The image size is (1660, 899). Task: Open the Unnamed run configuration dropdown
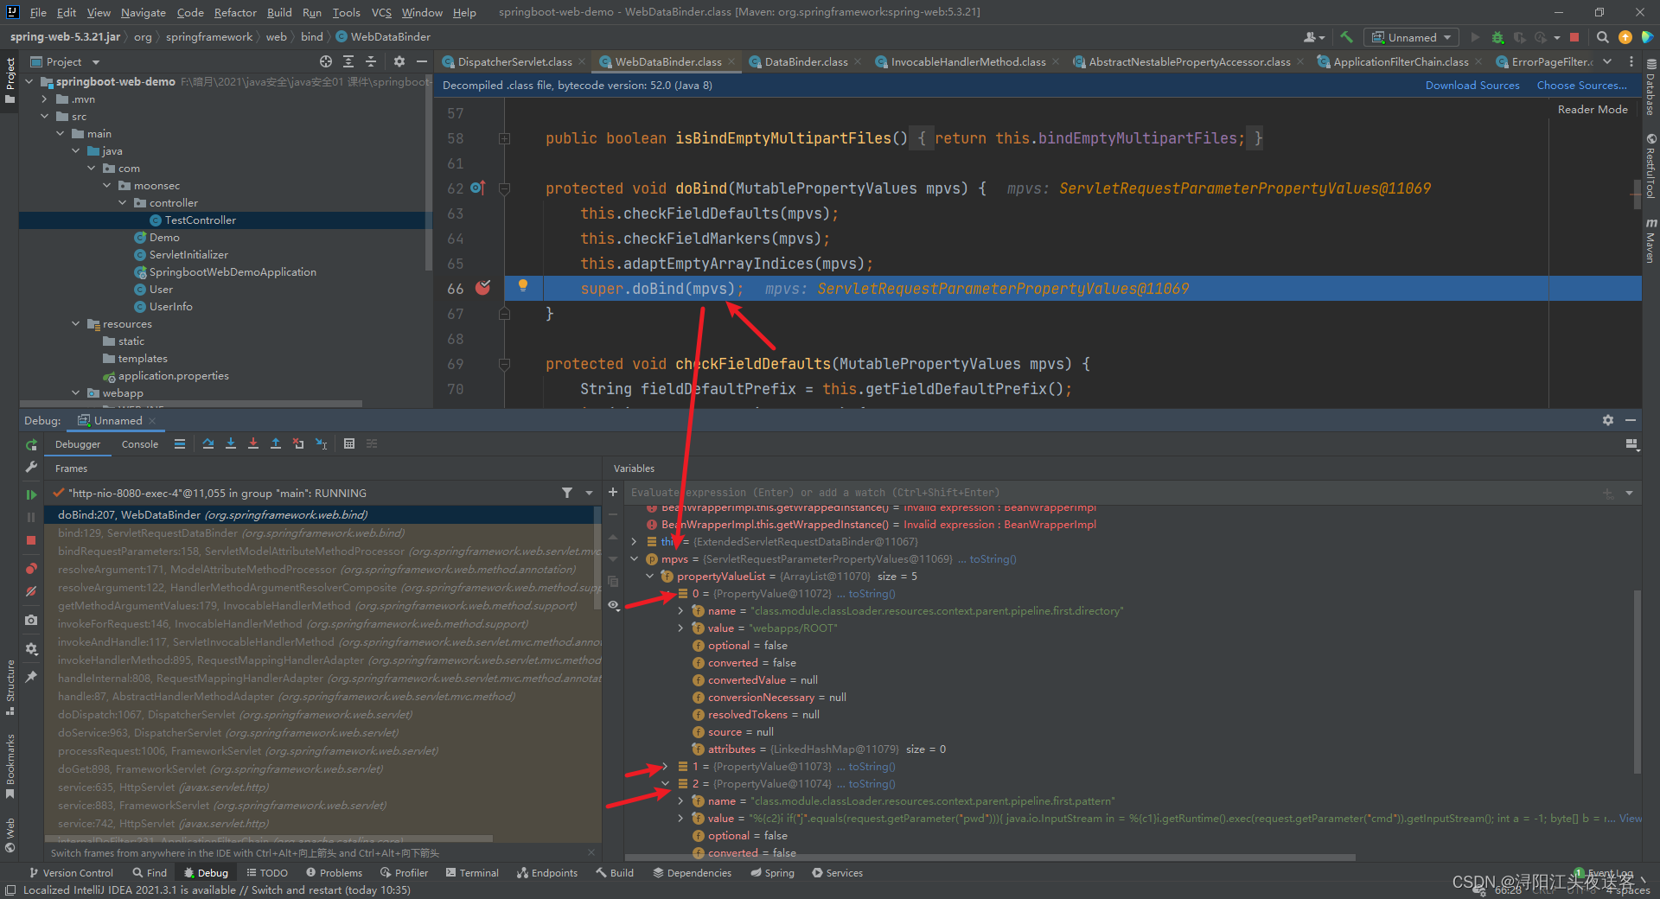pyautogui.click(x=1411, y=37)
